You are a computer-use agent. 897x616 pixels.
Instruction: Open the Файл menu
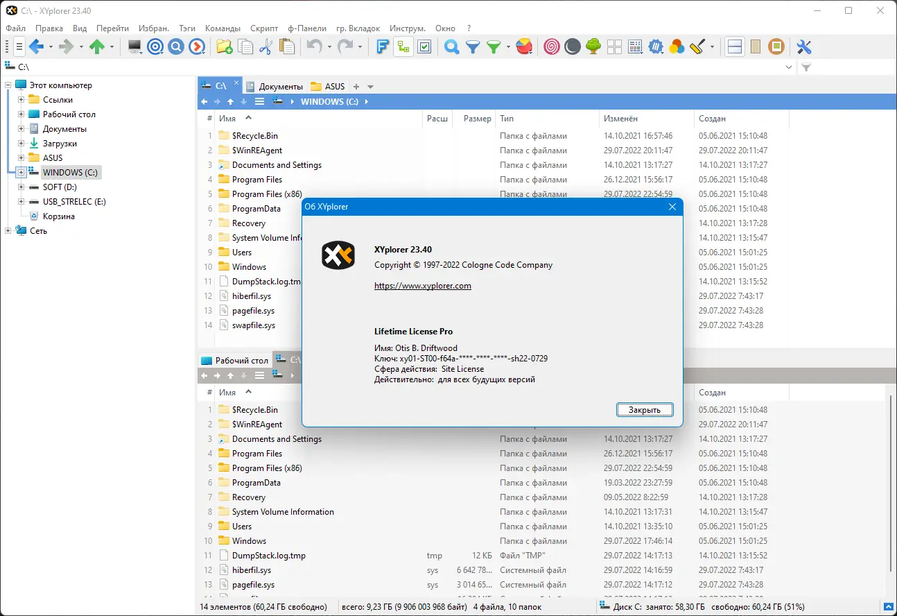pyautogui.click(x=16, y=28)
